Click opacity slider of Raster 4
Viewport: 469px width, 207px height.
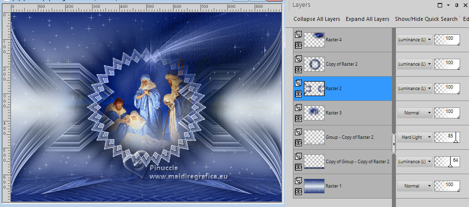pos(447,40)
